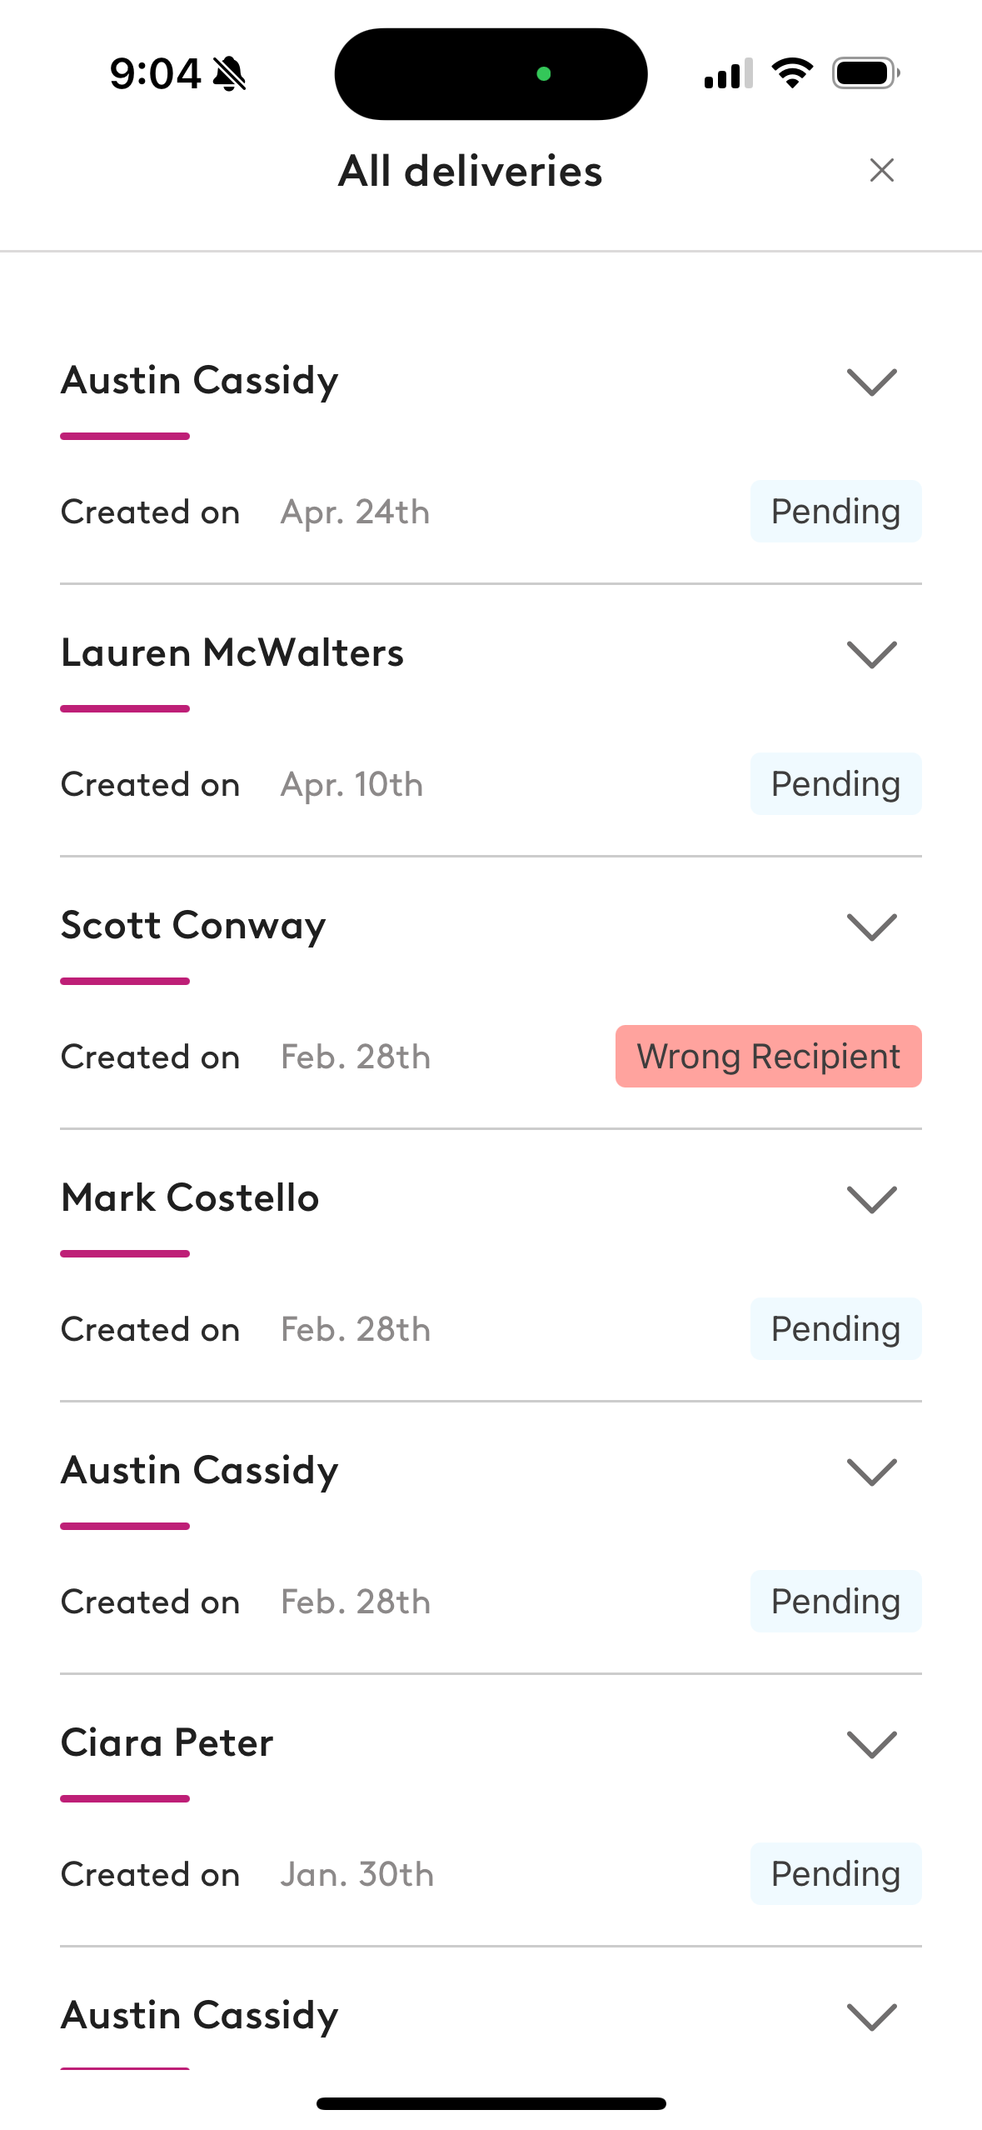Tap the Jan. 30th creation date
Image resolution: width=982 pixels, height=2130 pixels.
click(357, 1874)
